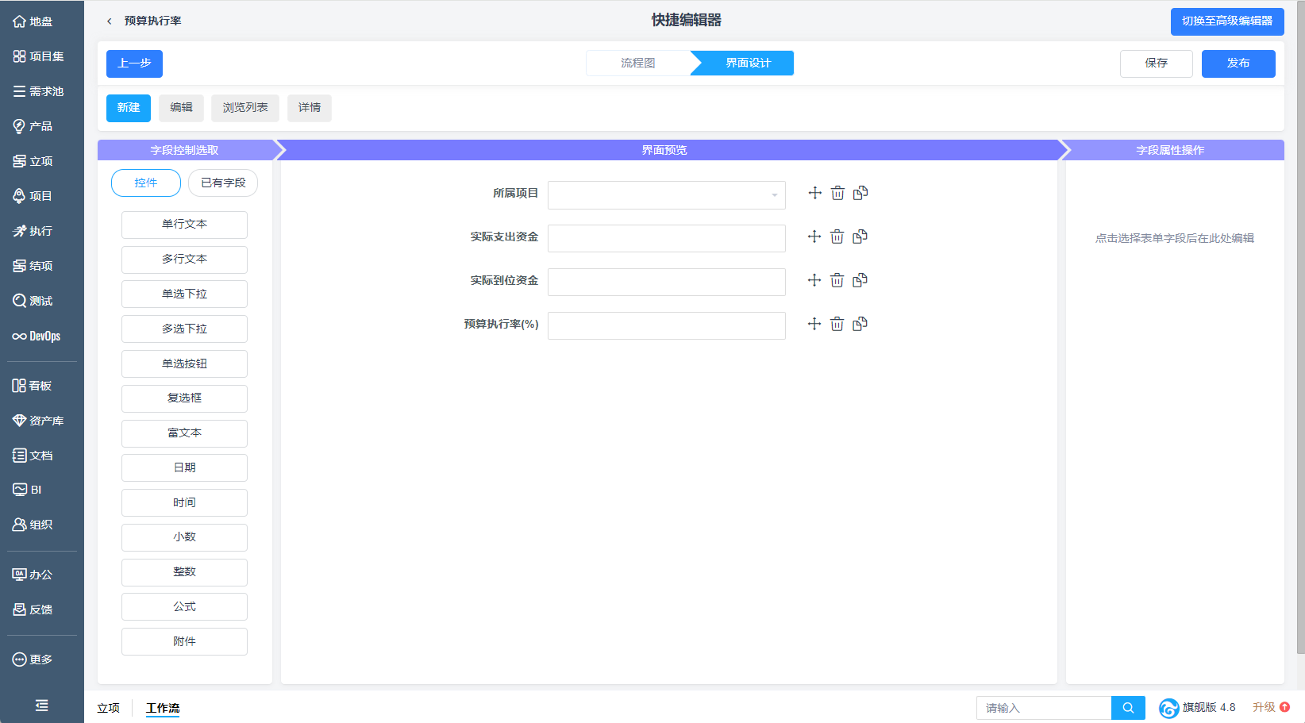
Task: Click the vertical scrollbar on the right edge
Action: tap(1299, 317)
